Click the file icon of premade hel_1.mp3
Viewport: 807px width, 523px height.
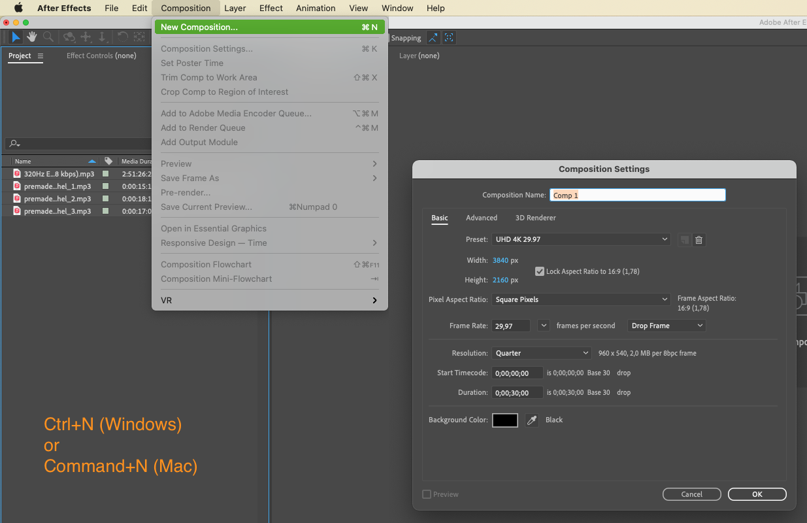coord(17,186)
